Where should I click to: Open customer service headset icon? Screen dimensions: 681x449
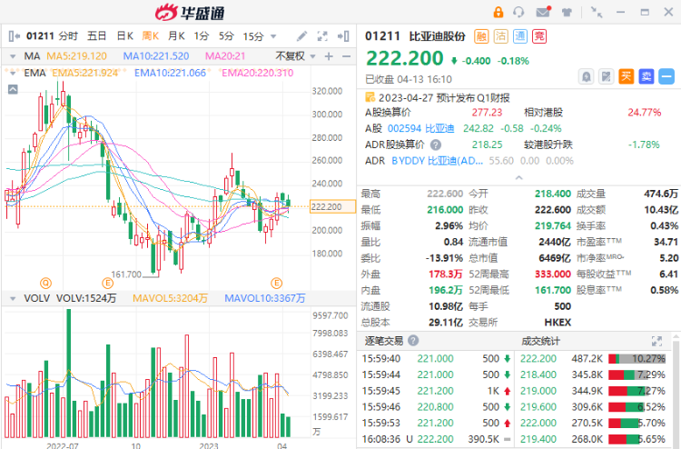[518, 12]
